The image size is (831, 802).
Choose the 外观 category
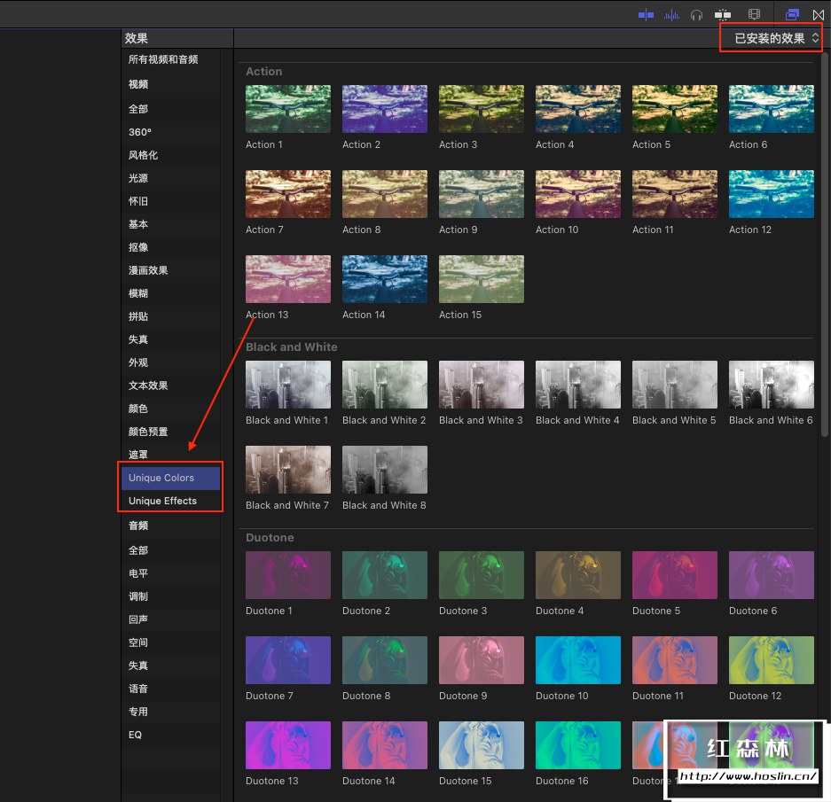(x=170, y=362)
